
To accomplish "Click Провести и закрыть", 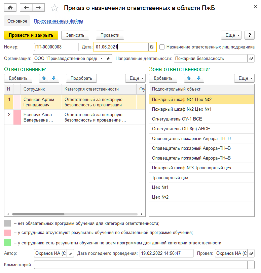I will (x=31, y=35).
